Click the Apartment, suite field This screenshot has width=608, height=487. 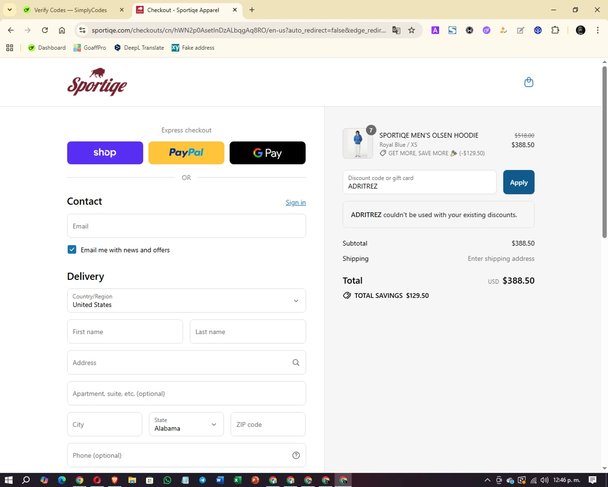186,393
